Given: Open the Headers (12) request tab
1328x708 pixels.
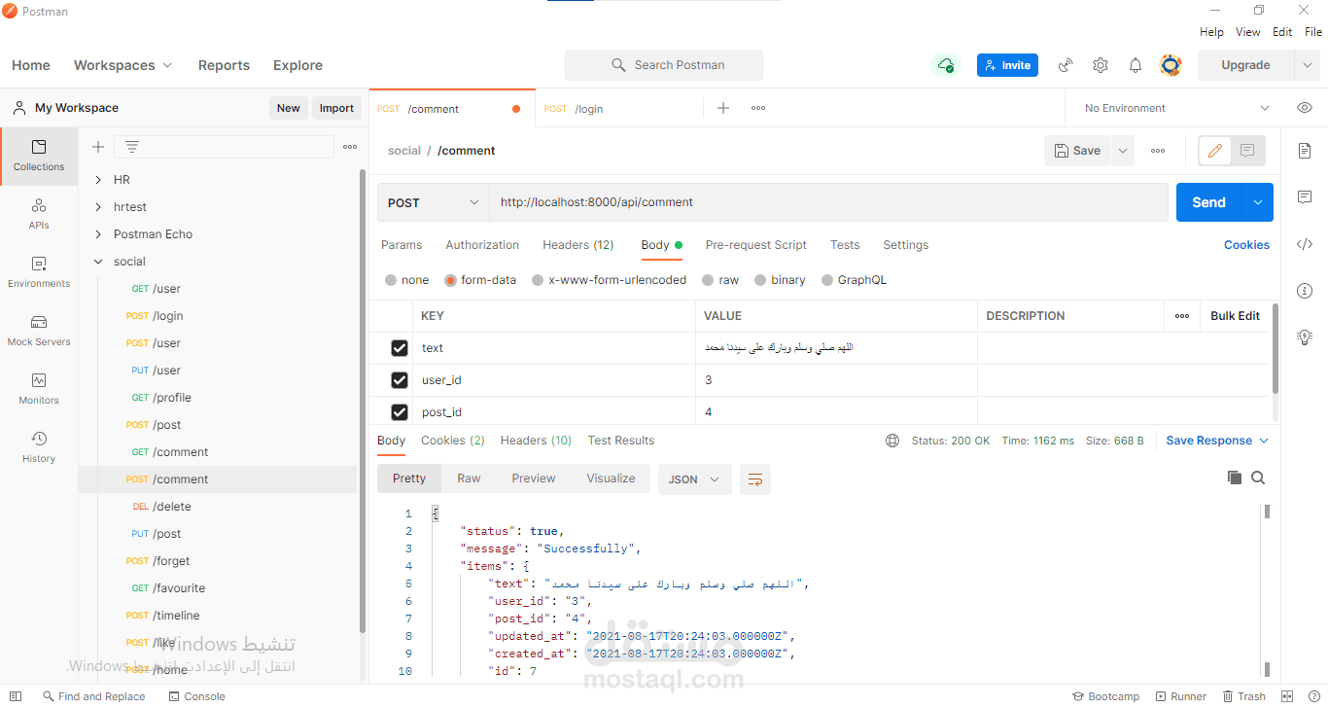Looking at the screenshot, I should point(578,245).
